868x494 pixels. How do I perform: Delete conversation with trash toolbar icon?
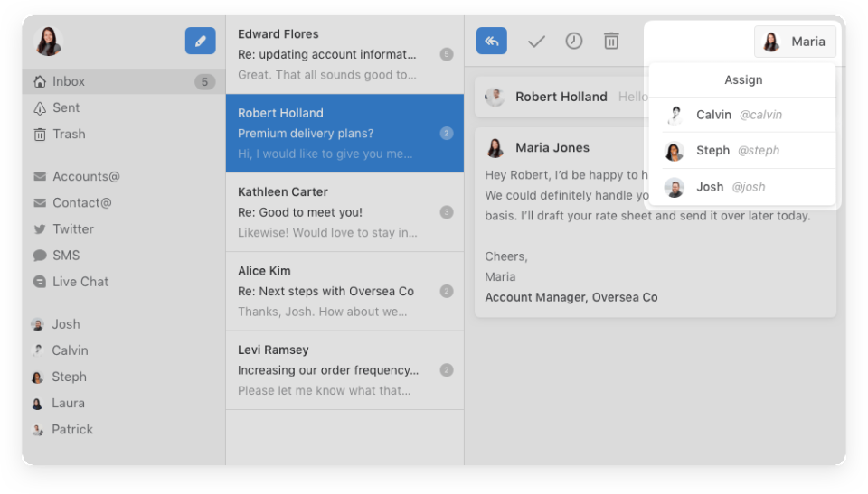click(x=611, y=41)
